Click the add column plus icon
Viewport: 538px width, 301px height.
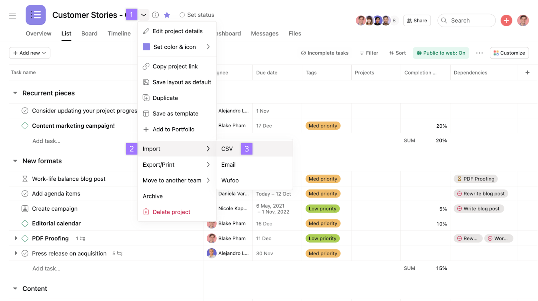pos(527,73)
